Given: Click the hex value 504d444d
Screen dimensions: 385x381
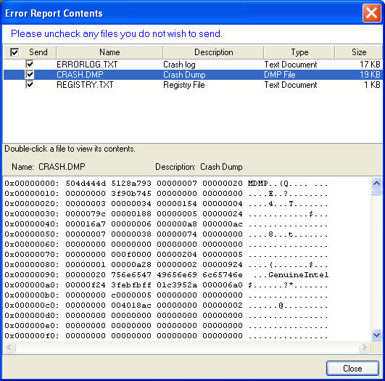Looking at the screenshot, I should coord(86,183).
